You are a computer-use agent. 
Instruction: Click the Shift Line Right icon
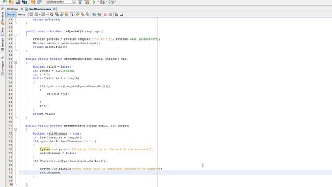(99, 15)
